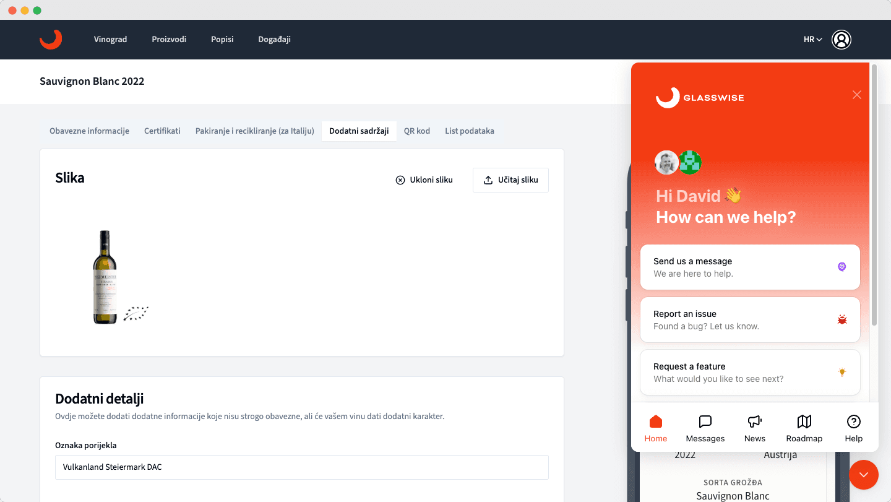The width and height of the screenshot is (891, 502).
Task: Open the Request a feature card
Action: 750,372
